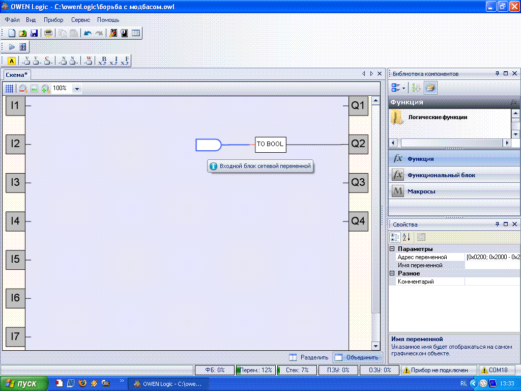Image resolution: width=521 pixels, height=391 pixels.
Task: Open the 100% zoom level dropdown
Action: [77, 88]
